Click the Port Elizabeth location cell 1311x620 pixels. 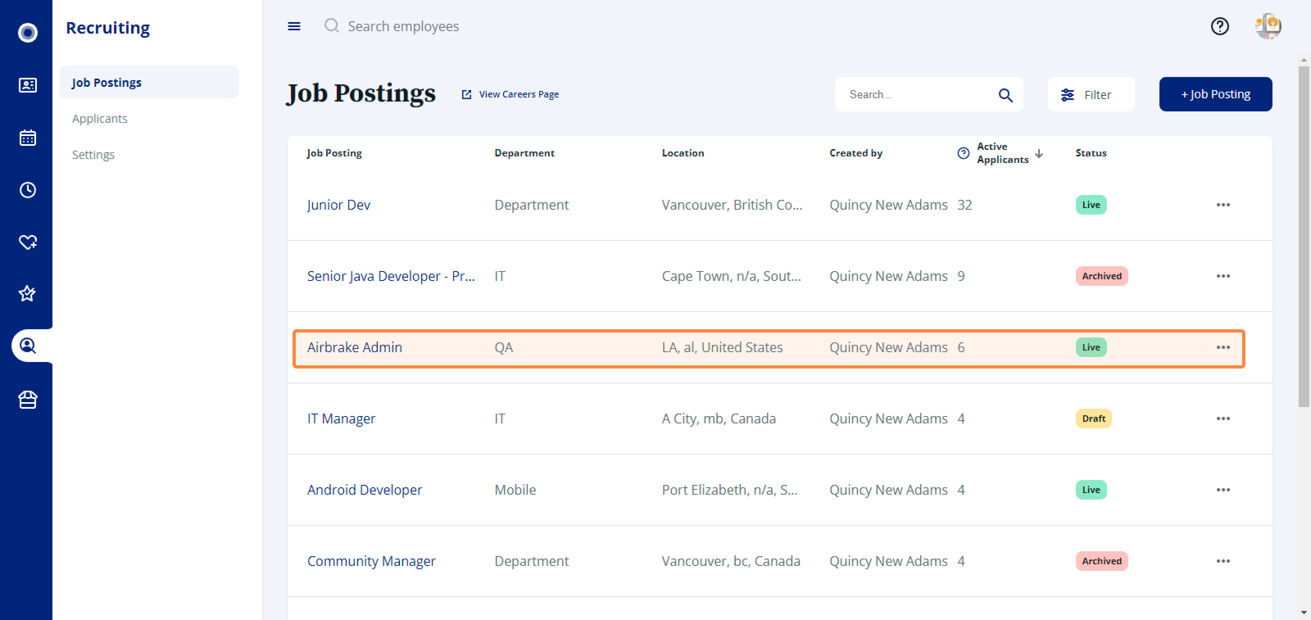tap(729, 490)
